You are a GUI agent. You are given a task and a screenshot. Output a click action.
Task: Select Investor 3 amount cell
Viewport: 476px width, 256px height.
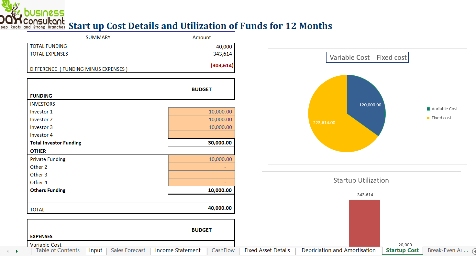(x=202, y=127)
